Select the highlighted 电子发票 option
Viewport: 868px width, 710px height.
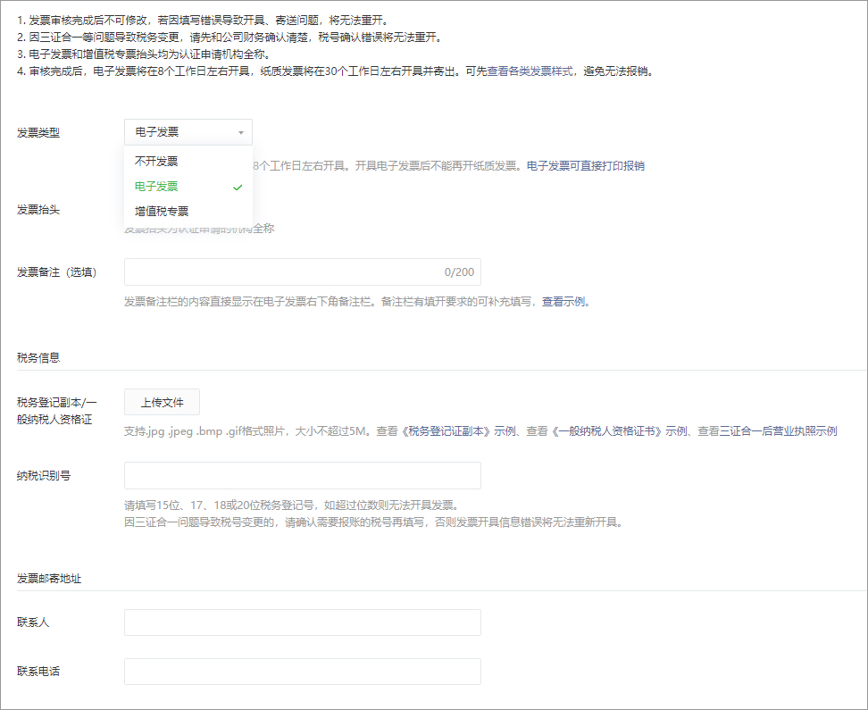(157, 187)
